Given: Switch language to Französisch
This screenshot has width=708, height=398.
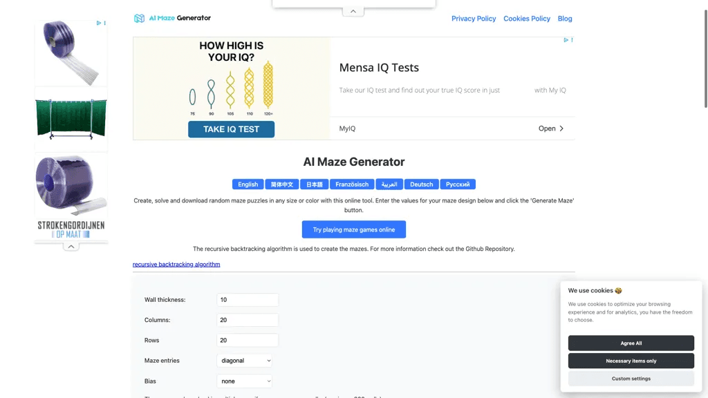Looking at the screenshot, I should 352,184.
